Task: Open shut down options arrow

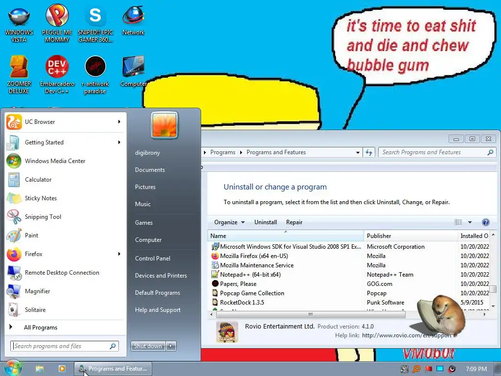Action: 171,346
